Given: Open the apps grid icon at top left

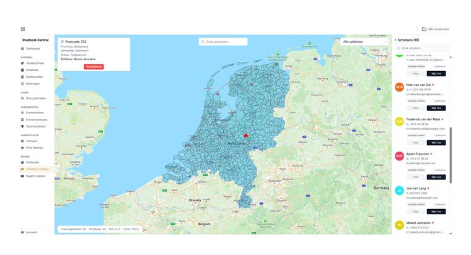Looking at the screenshot, I should point(23,29).
